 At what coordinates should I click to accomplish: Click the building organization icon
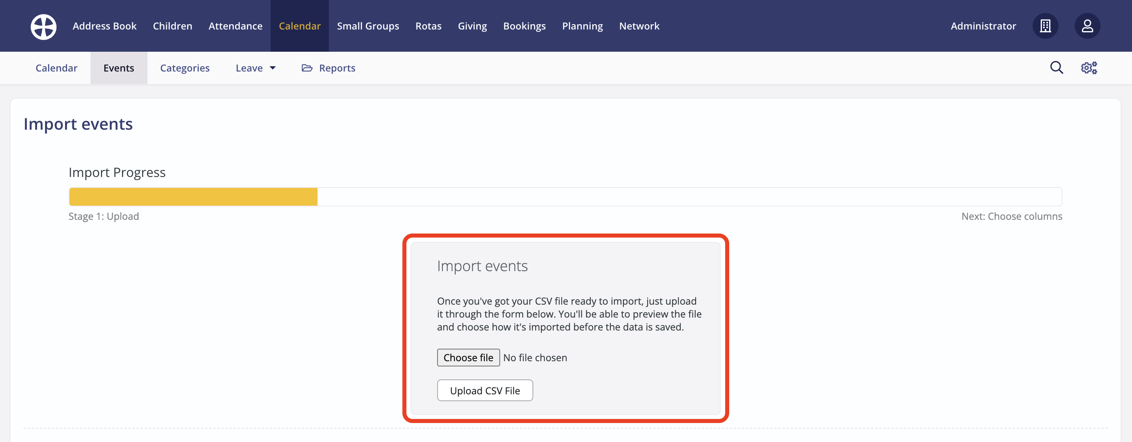pyautogui.click(x=1045, y=26)
